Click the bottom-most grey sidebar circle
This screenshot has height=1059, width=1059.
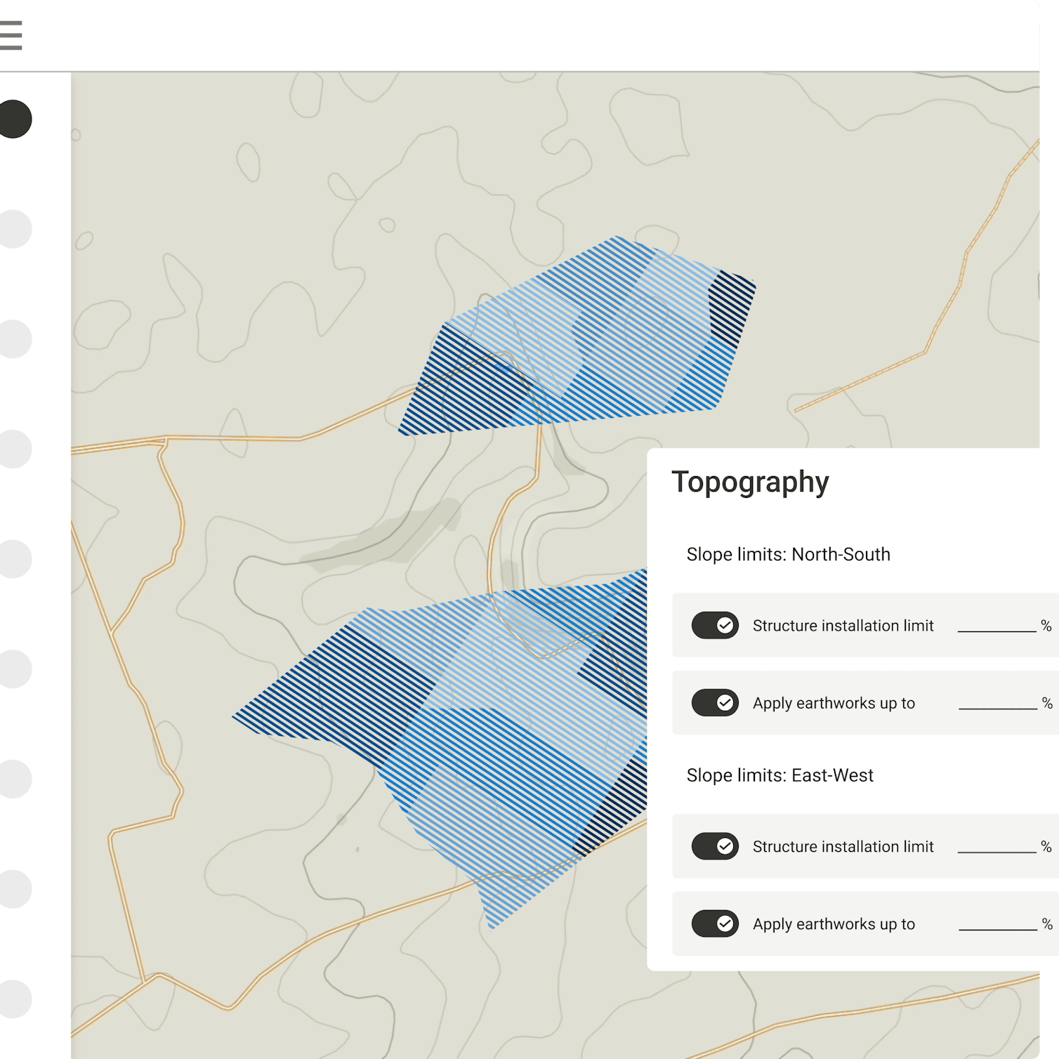pyautogui.click(x=15, y=999)
